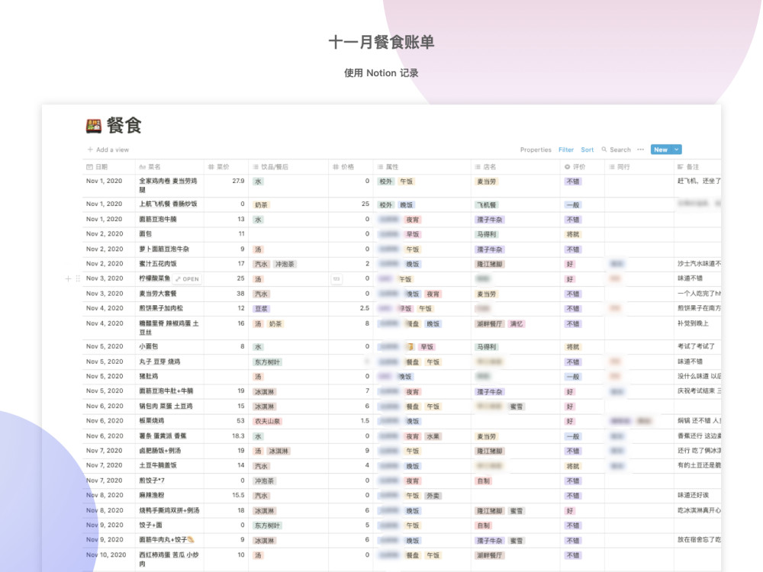
Task: Click the 自制 tag in 煎饺子*7 row
Action: pos(484,481)
